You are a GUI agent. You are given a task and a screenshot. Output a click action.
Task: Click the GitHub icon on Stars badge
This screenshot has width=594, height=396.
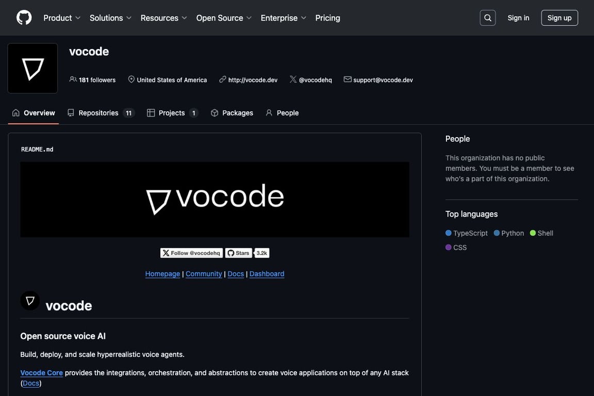230,253
